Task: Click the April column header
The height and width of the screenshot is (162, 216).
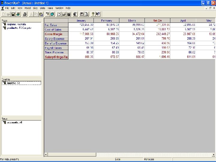Action: (x=183, y=20)
